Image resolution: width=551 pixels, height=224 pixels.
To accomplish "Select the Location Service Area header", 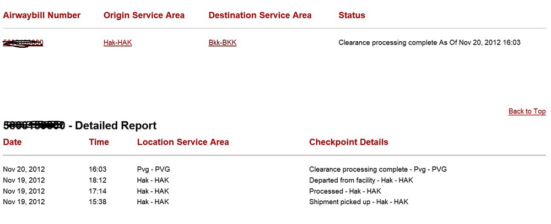I will (183, 142).
